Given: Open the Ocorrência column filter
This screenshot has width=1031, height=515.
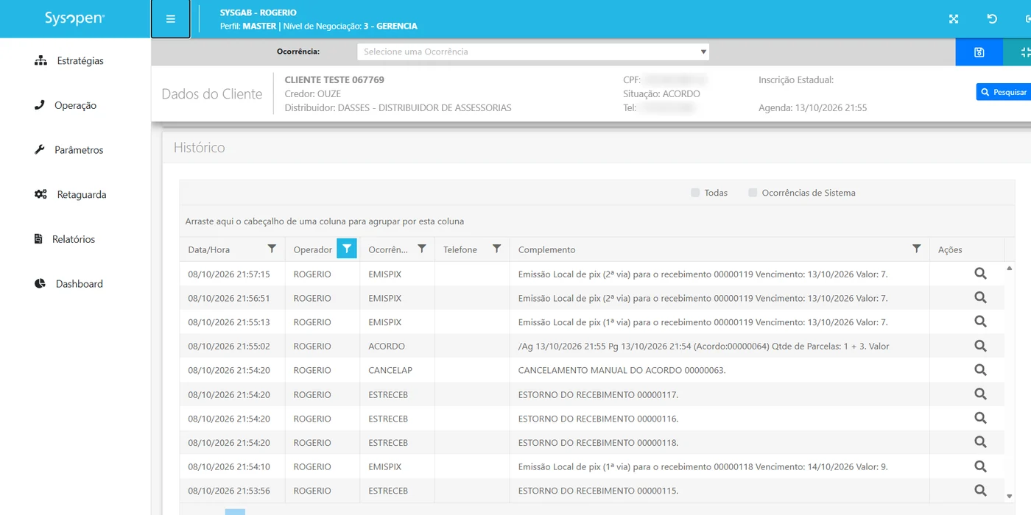Looking at the screenshot, I should 422,249.
